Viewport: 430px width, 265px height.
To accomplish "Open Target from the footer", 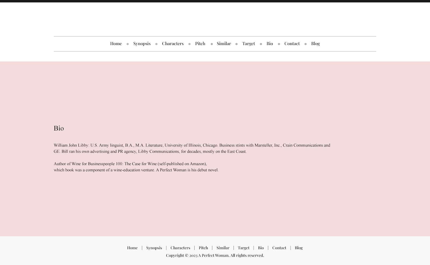I will coord(243,248).
